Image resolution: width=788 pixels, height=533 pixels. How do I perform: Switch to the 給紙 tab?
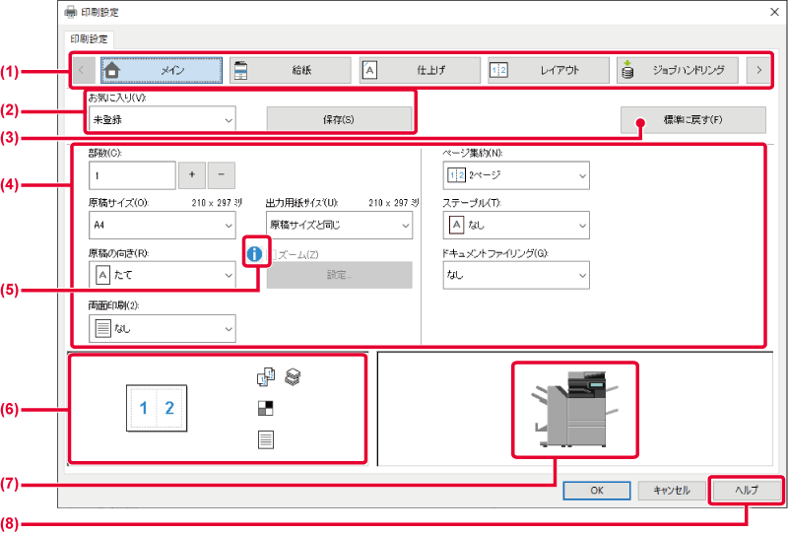click(x=291, y=70)
